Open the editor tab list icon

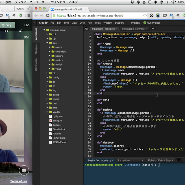86,29
